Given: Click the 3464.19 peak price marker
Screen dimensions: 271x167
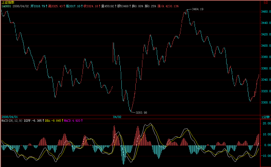Looking at the screenshot, I should (198, 9).
